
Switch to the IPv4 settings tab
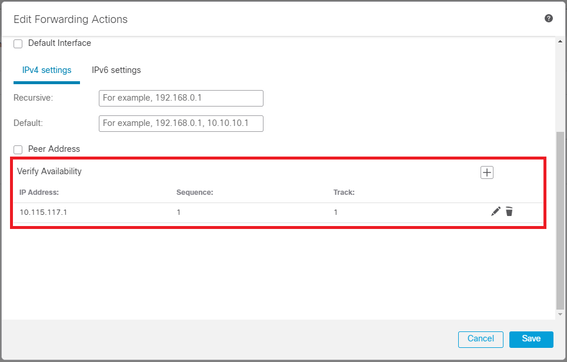(x=46, y=70)
